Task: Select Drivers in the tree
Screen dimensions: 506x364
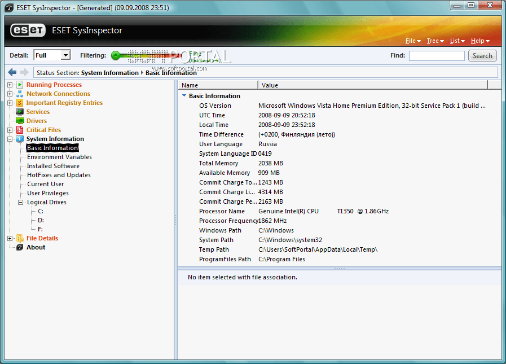Action: click(37, 121)
